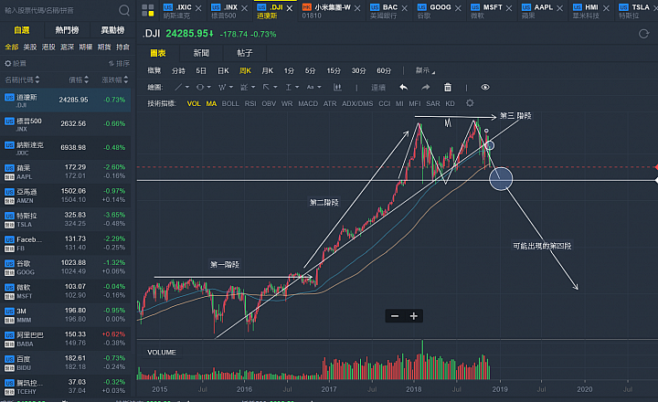Select 百度 BIDU watchlist row

[66, 363]
